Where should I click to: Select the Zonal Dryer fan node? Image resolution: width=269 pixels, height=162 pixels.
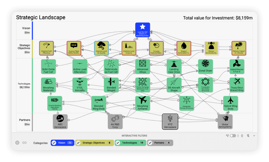(205, 66)
